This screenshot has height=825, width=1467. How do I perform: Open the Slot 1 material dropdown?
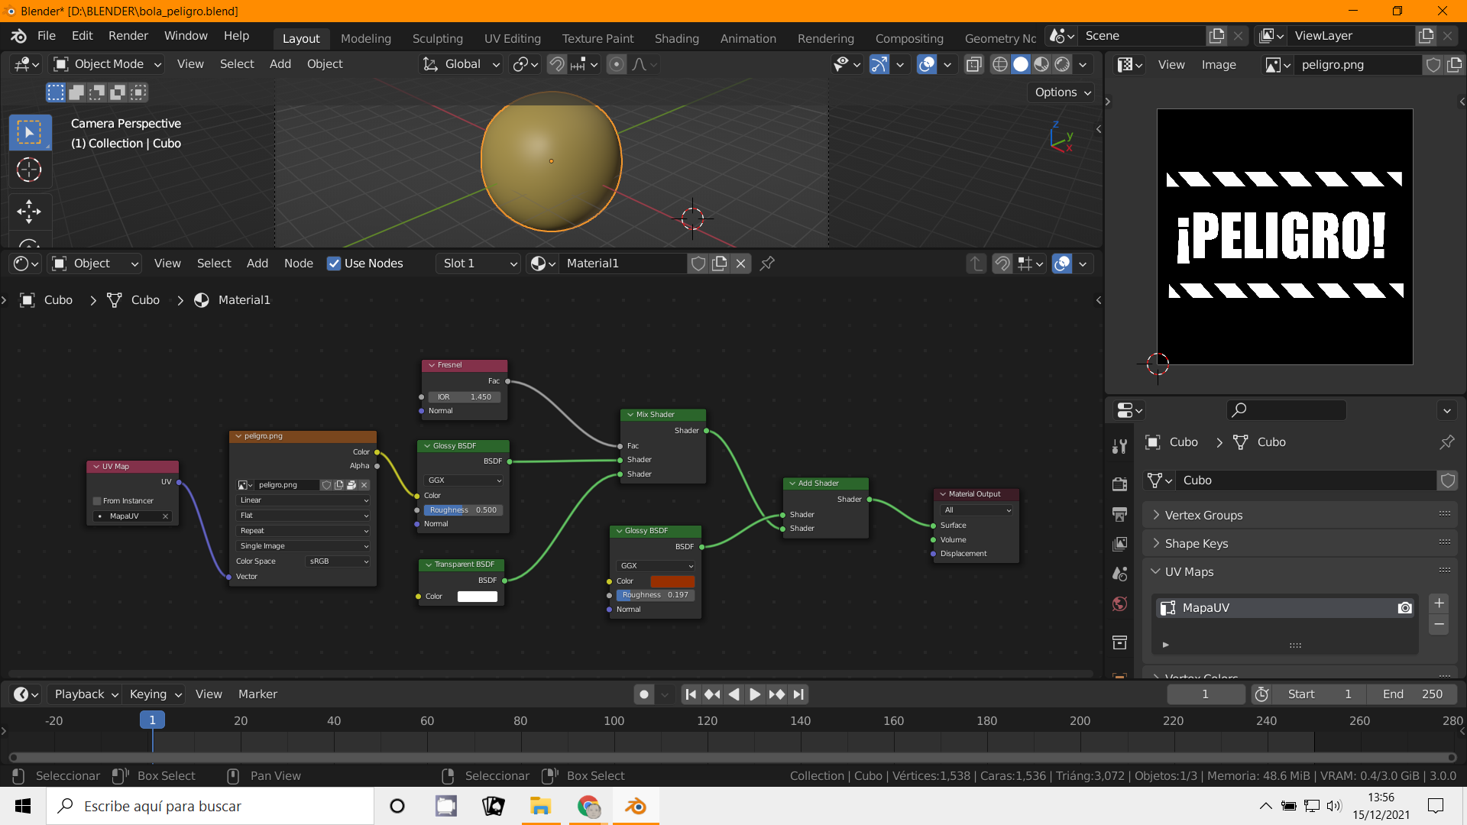(x=479, y=264)
